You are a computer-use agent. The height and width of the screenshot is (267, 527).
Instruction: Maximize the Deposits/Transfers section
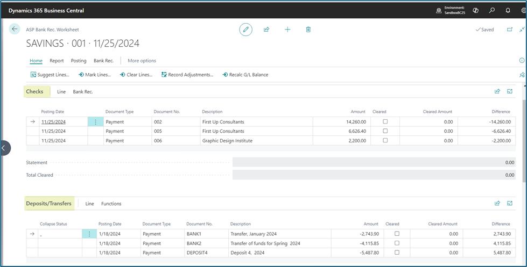510,203
